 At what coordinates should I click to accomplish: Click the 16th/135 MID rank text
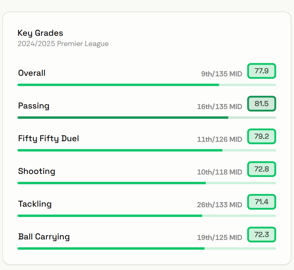pyautogui.click(x=220, y=107)
